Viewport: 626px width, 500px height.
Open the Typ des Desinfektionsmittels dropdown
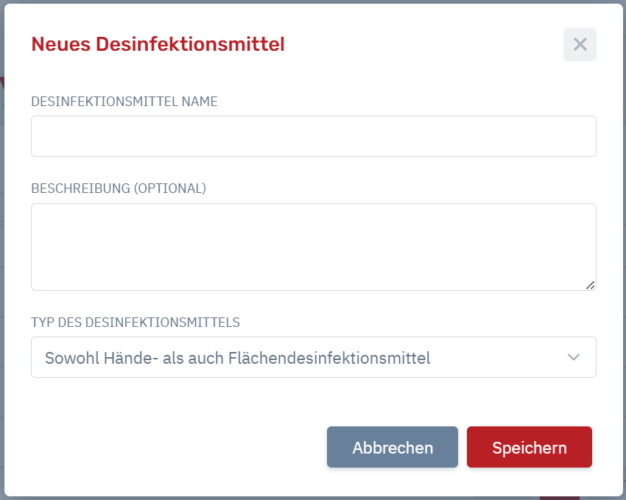pyautogui.click(x=314, y=357)
